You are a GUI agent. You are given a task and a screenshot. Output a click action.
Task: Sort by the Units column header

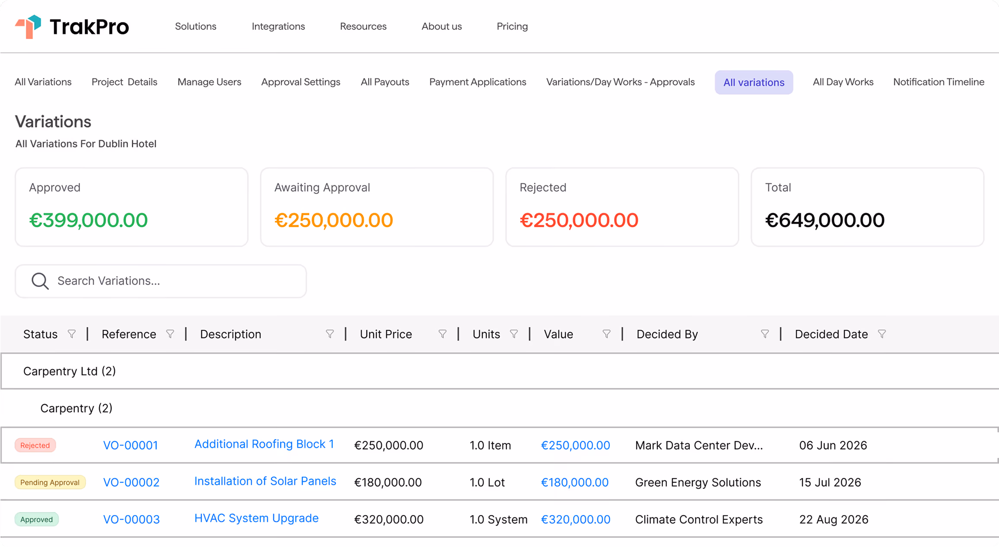coord(486,334)
